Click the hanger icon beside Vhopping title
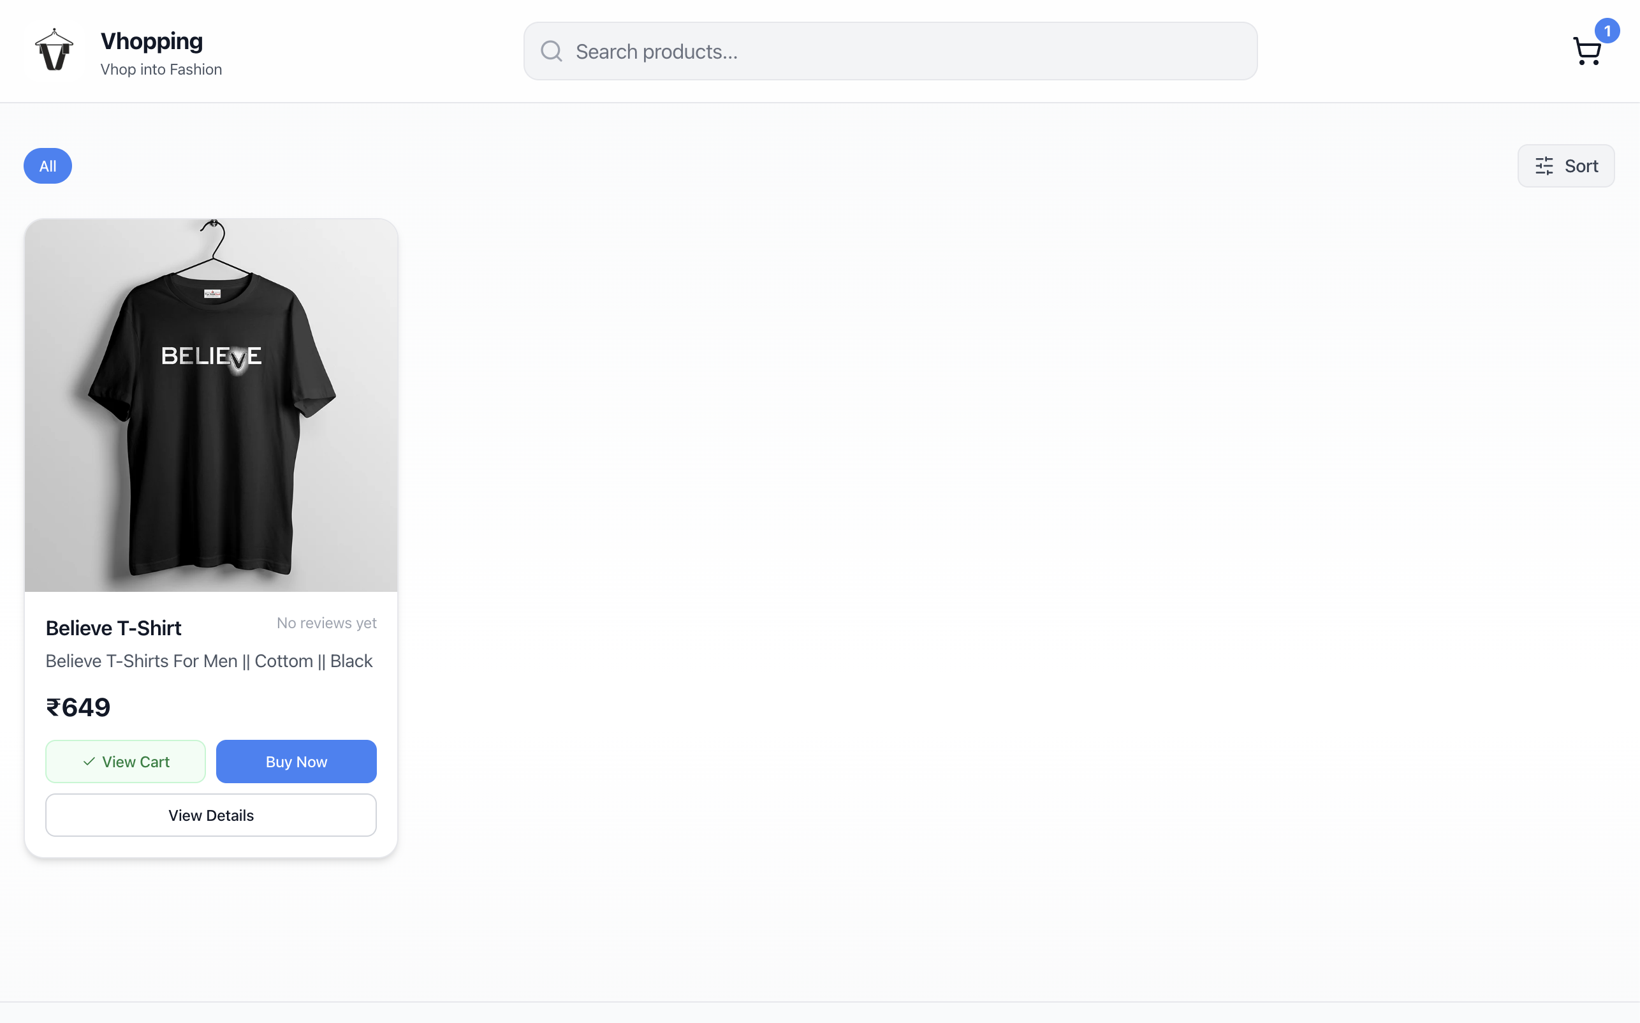 tap(54, 50)
